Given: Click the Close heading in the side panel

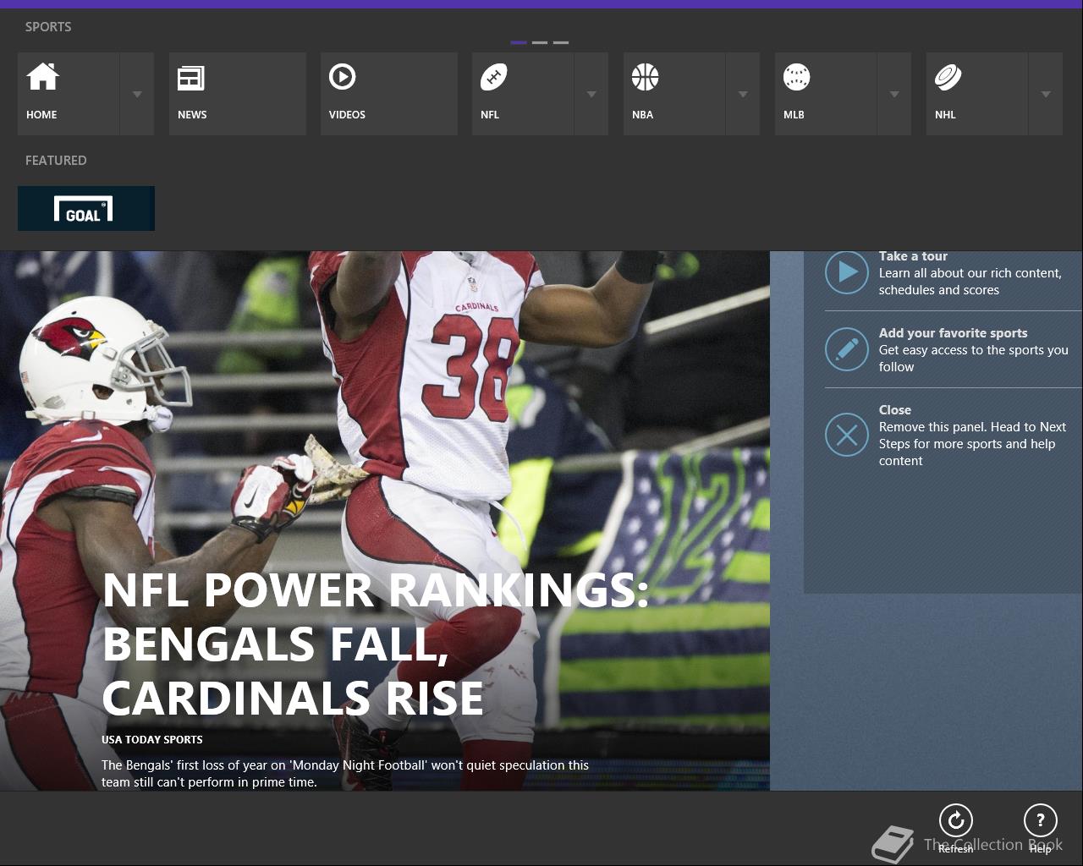Looking at the screenshot, I should click(x=894, y=410).
